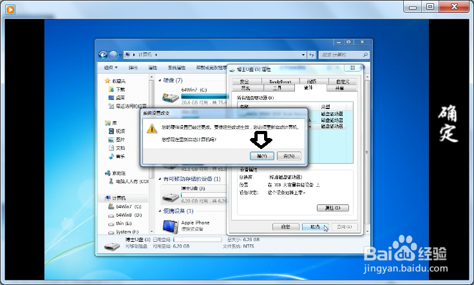
Task: Select 64Win8 (D:) in the navigation tree
Action: tap(129, 215)
